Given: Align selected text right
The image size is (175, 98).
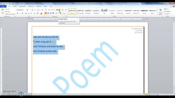Looking at the screenshot, I should click(51, 13).
